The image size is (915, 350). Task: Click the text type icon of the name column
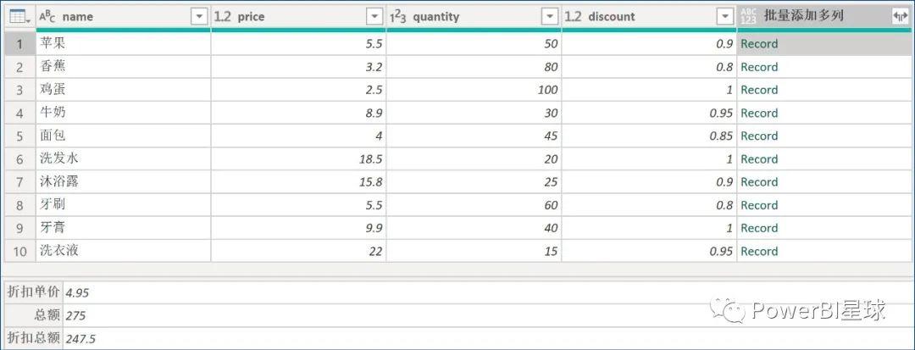pos(47,17)
